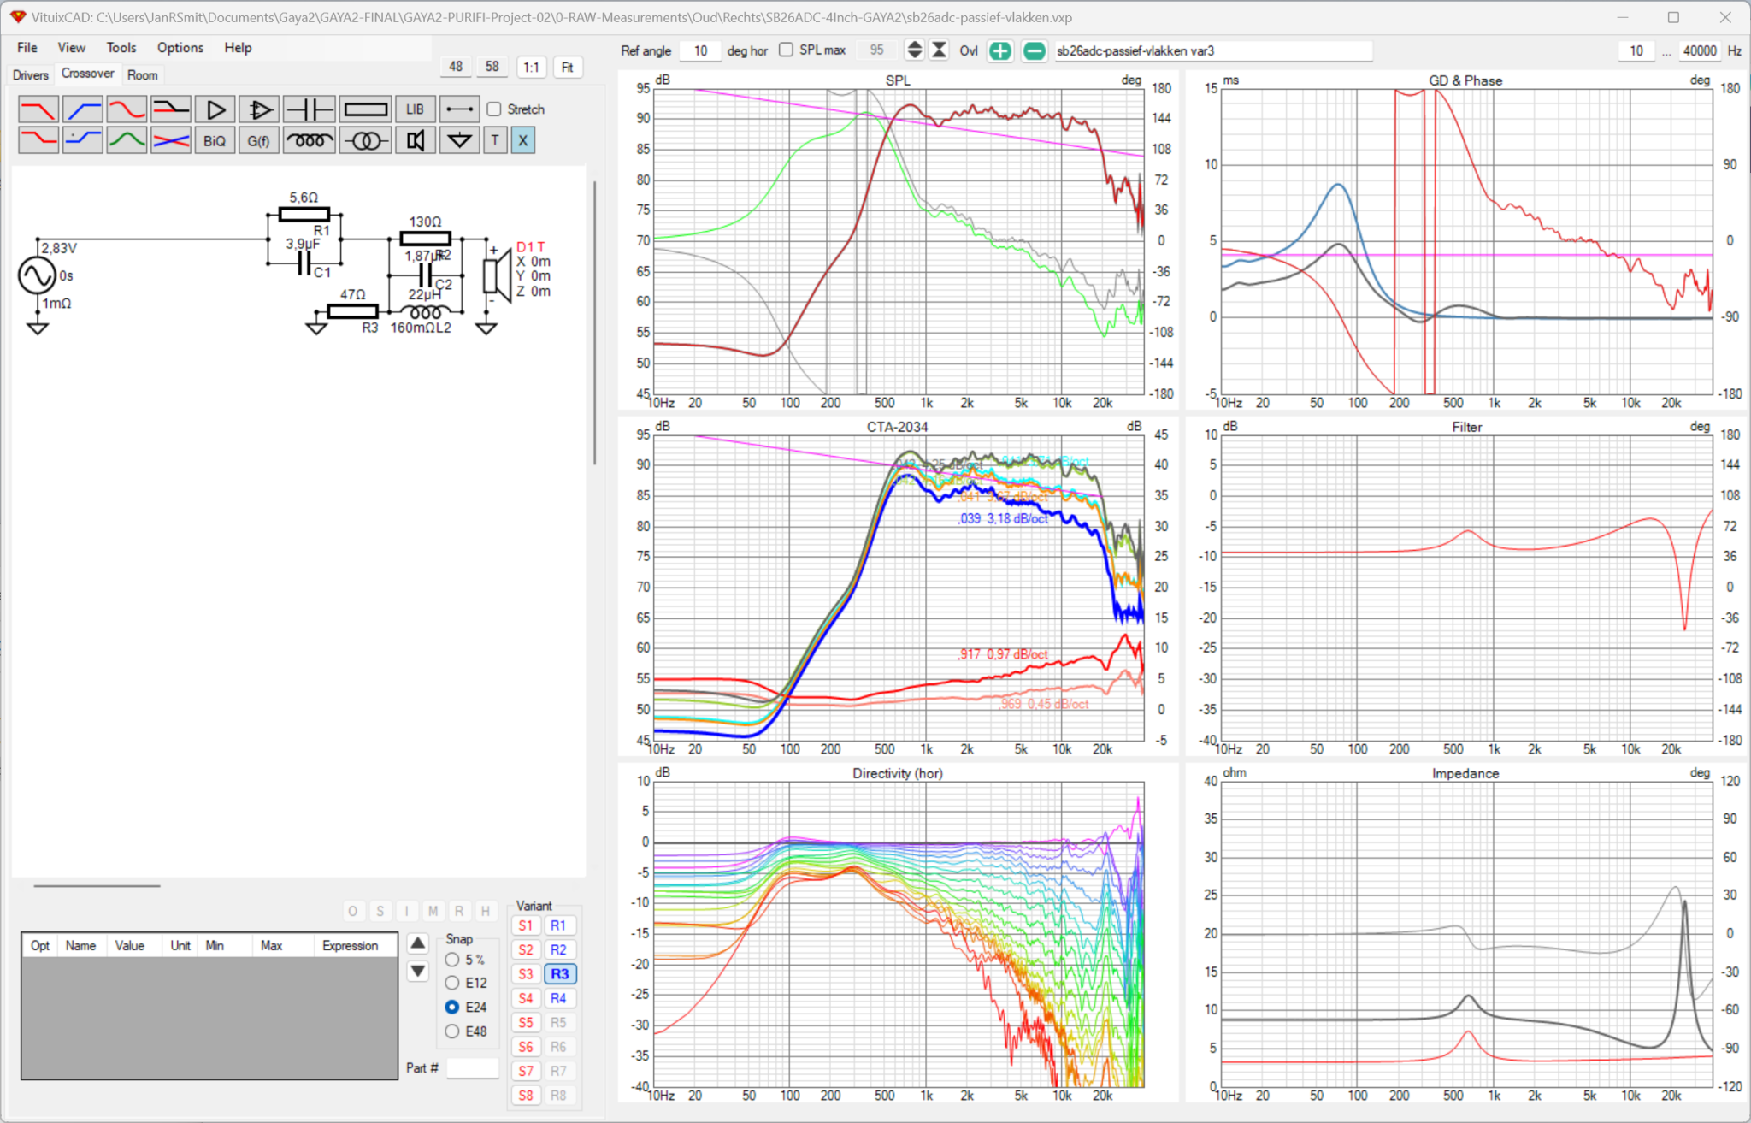Click the green minus overlay button
Image resolution: width=1751 pixels, height=1123 pixels.
(1034, 51)
